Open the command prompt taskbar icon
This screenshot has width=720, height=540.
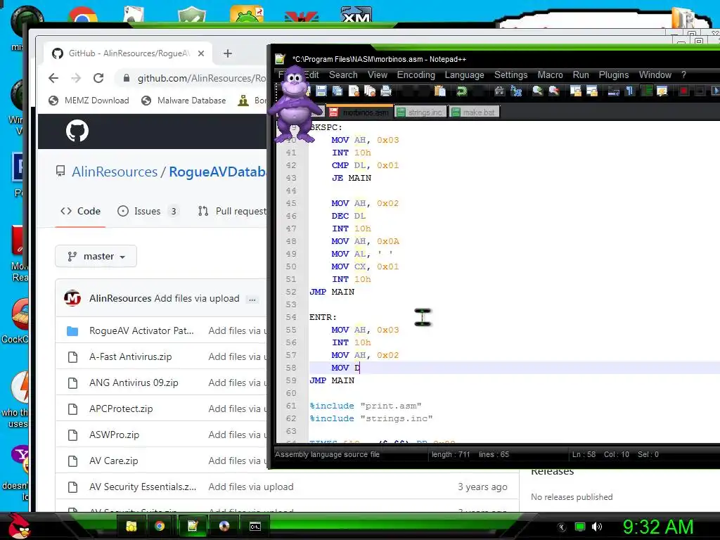(255, 526)
